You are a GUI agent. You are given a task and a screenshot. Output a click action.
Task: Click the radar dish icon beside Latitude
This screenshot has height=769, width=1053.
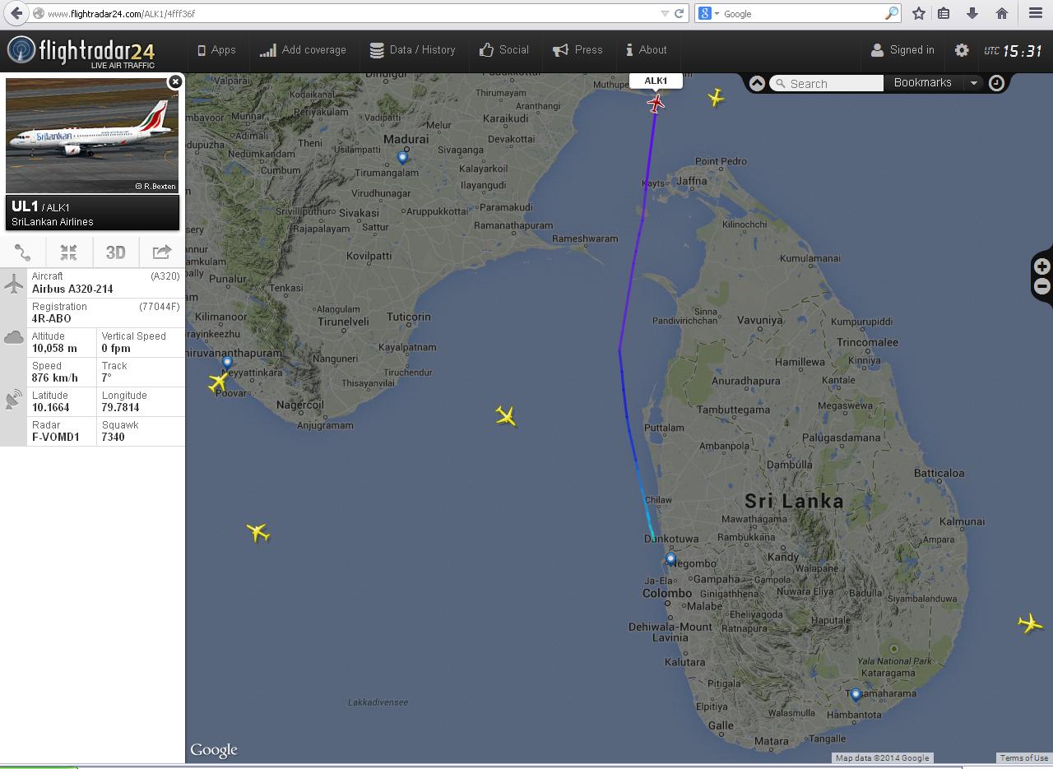14,401
